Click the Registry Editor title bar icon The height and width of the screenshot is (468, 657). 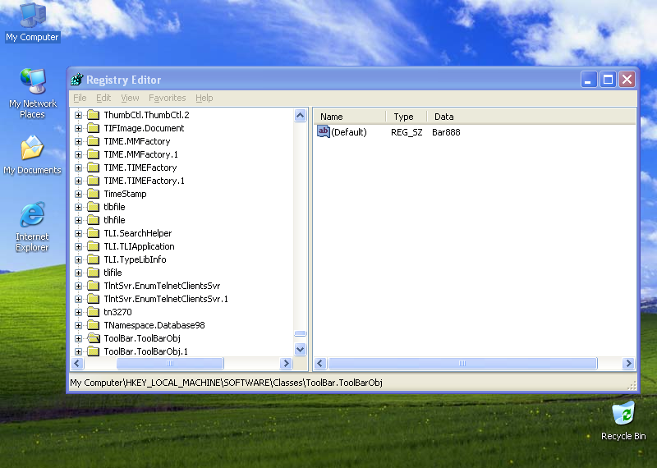pyautogui.click(x=77, y=80)
